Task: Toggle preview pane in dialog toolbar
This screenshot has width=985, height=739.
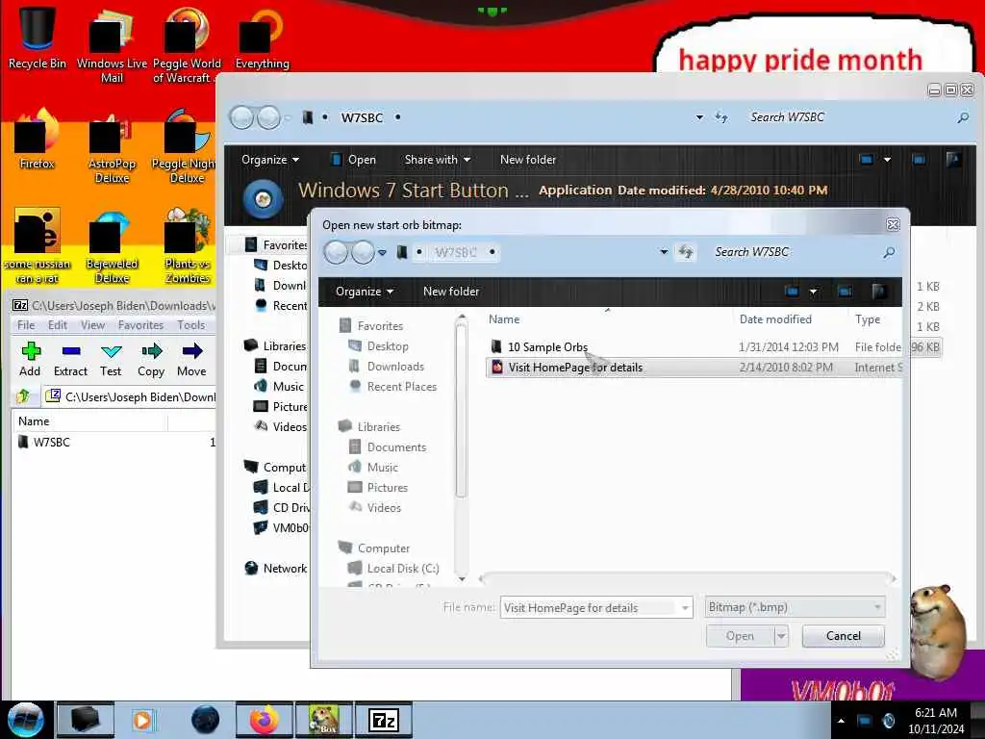Action: coord(845,291)
